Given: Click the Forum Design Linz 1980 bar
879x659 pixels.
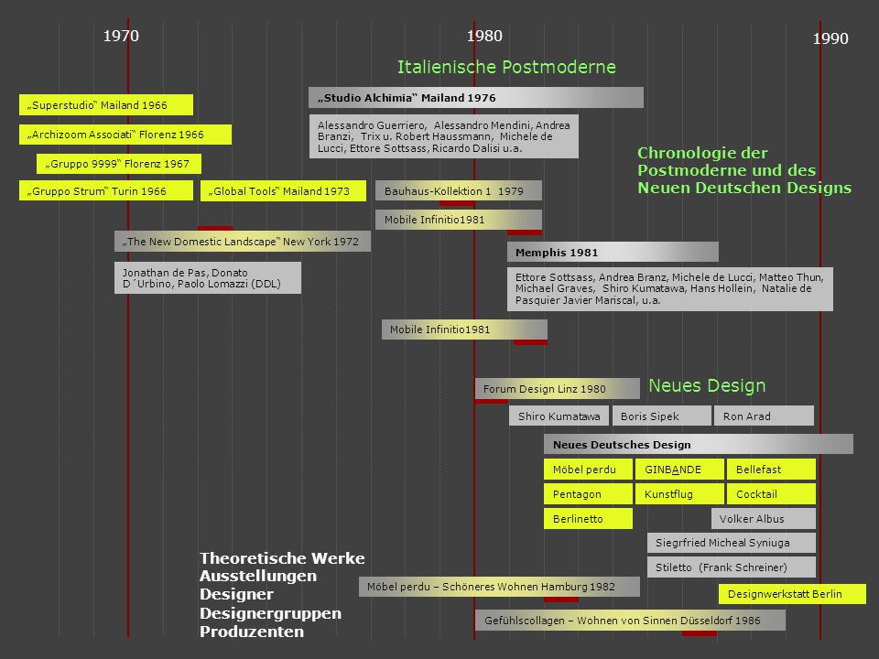Looking at the screenshot, I should (558, 388).
